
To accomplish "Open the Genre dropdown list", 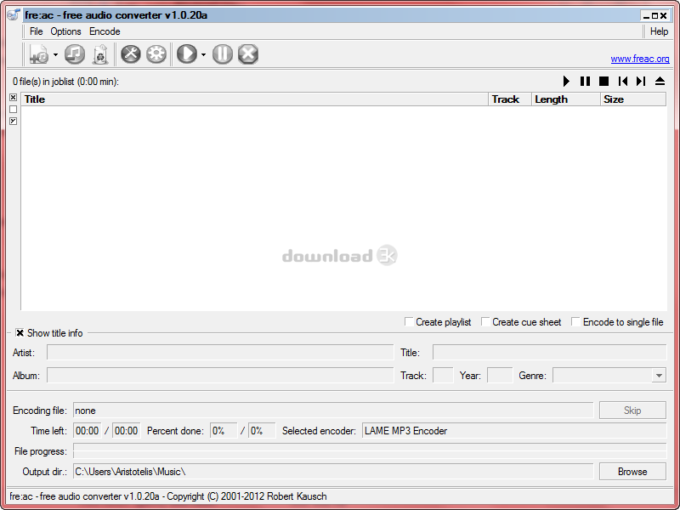I will pos(659,376).
